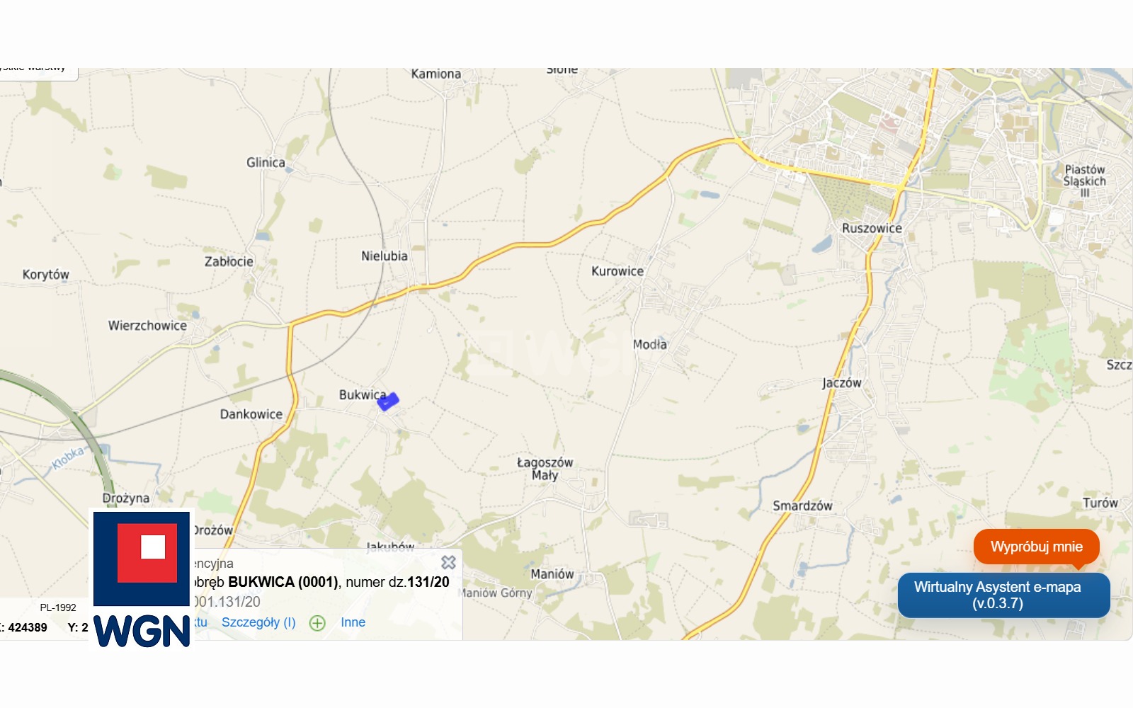Click the Wypróbuj mnie orange bubble
Viewport: 1133px width, 708px height.
tap(1037, 547)
